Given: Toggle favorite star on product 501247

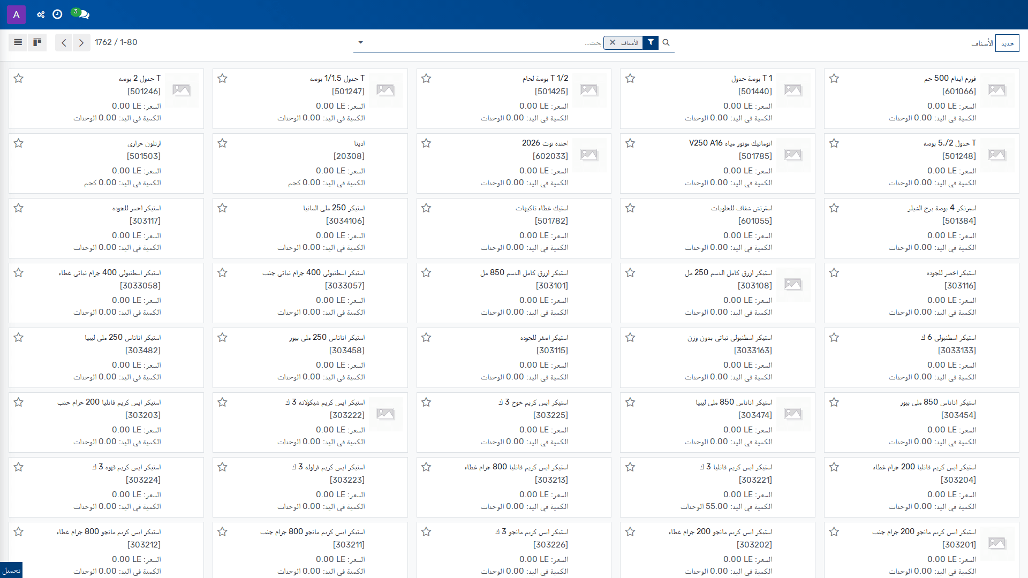Looking at the screenshot, I should (x=223, y=79).
